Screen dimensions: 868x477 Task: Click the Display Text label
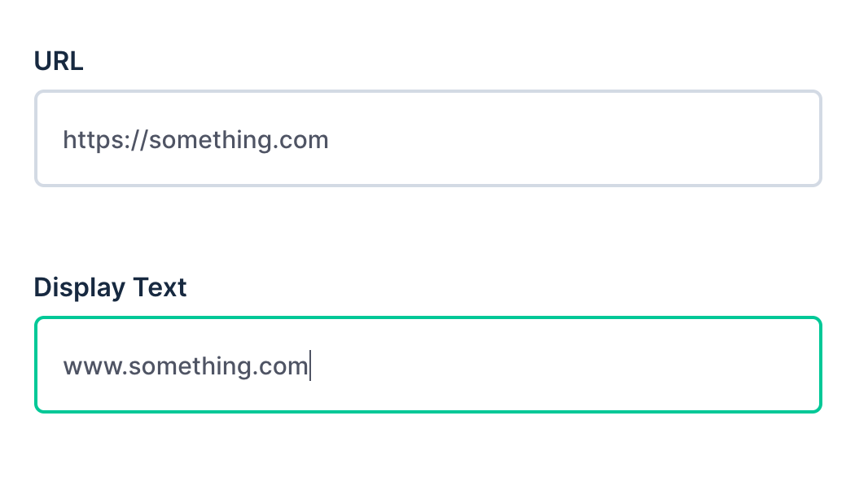(110, 287)
